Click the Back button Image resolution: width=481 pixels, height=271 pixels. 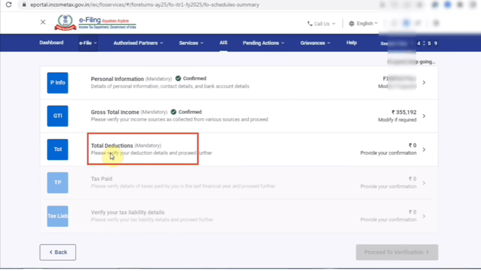tap(58, 252)
